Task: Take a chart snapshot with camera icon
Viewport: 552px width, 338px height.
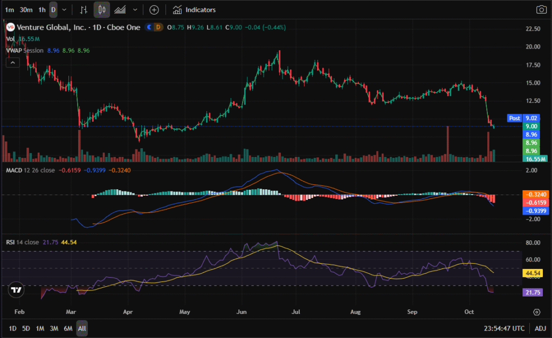Action: point(541,10)
